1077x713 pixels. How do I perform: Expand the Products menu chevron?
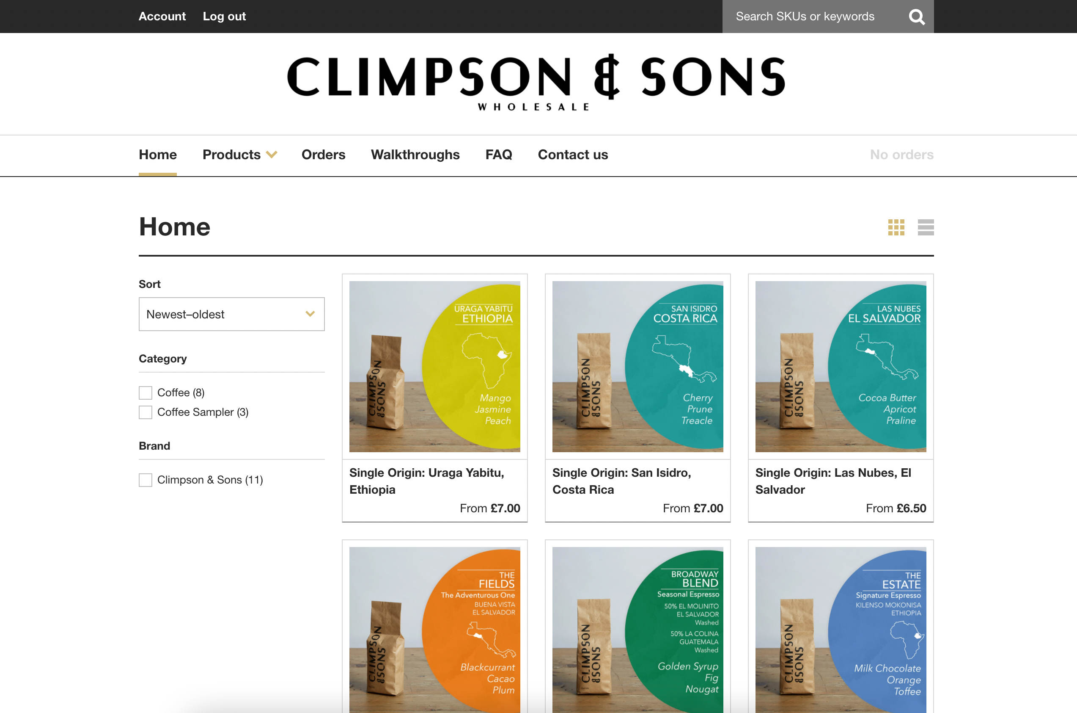click(x=272, y=155)
